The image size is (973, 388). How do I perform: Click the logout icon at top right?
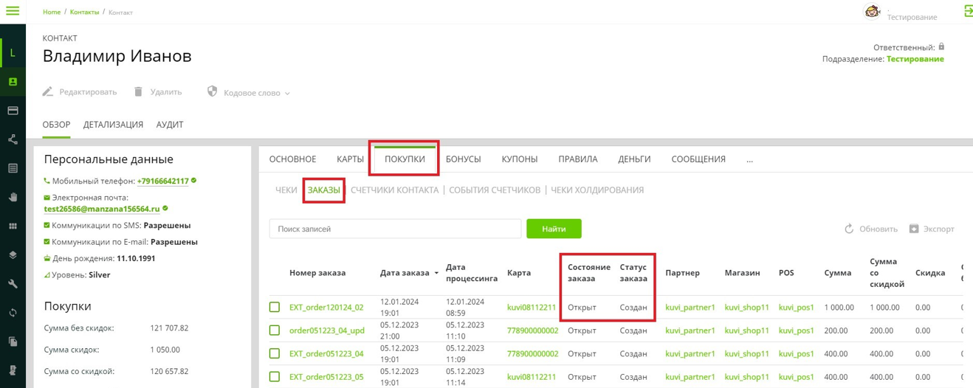(968, 11)
